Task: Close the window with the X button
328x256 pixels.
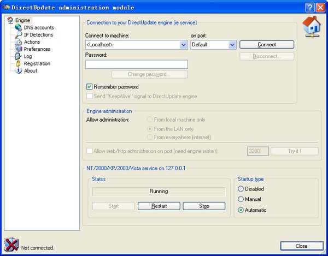Action: click(320, 8)
